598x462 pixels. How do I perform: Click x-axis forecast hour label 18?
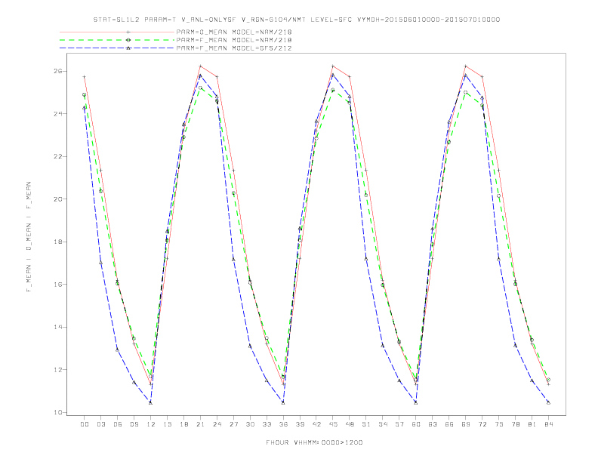(183, 424)
